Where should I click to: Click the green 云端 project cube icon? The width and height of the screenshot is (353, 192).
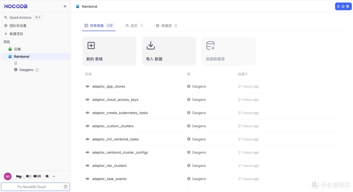(x=10, y=49)
